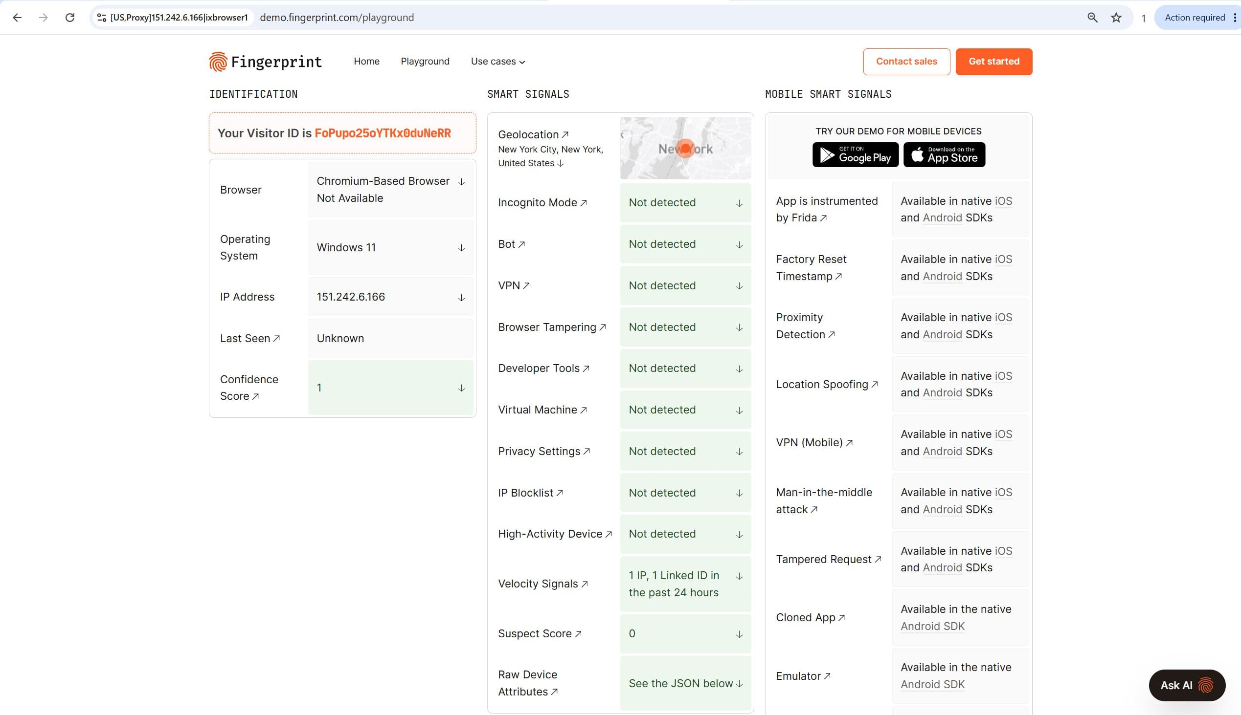The width and height of the screenshot is (1241, 715).
Task: Open the Ask AI chat widget
Action: tap(1187, 685)
